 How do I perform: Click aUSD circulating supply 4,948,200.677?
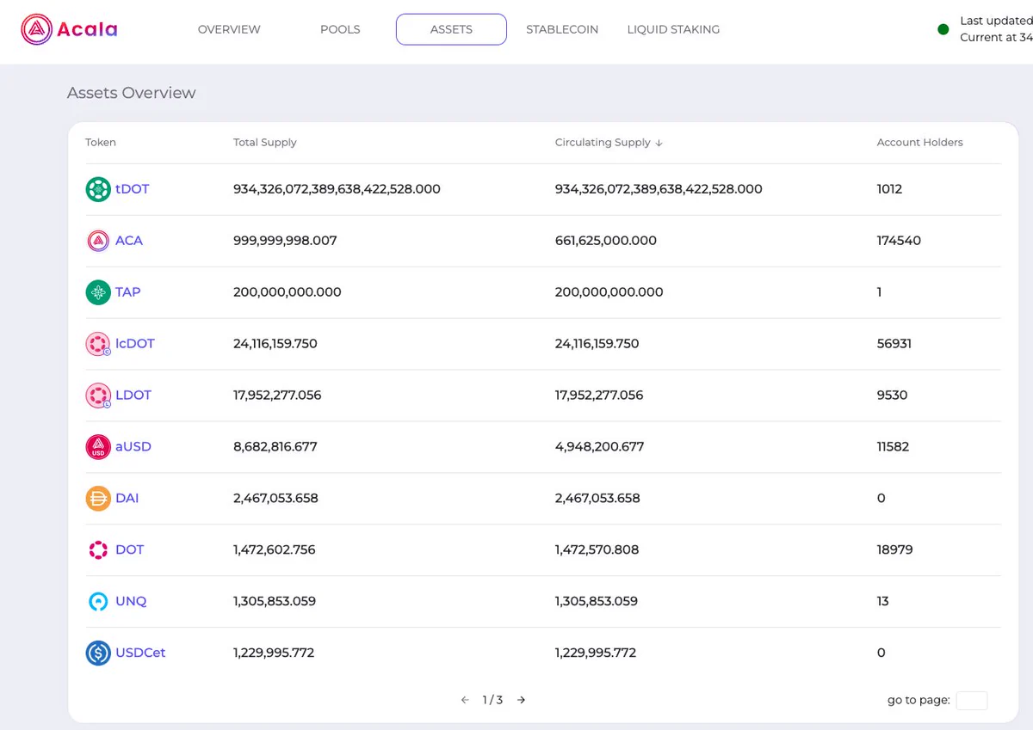(599, 447)
